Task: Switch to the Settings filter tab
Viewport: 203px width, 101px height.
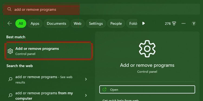Action: (x=96, y=23)
